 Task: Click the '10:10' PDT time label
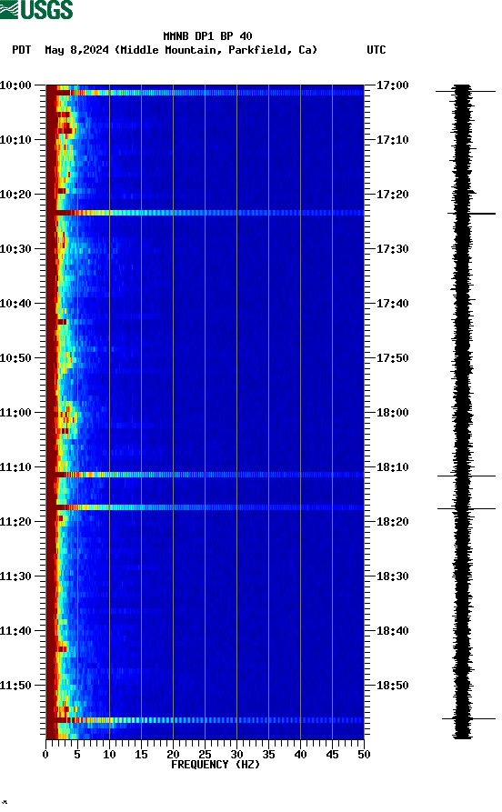(x=15, y=140)
